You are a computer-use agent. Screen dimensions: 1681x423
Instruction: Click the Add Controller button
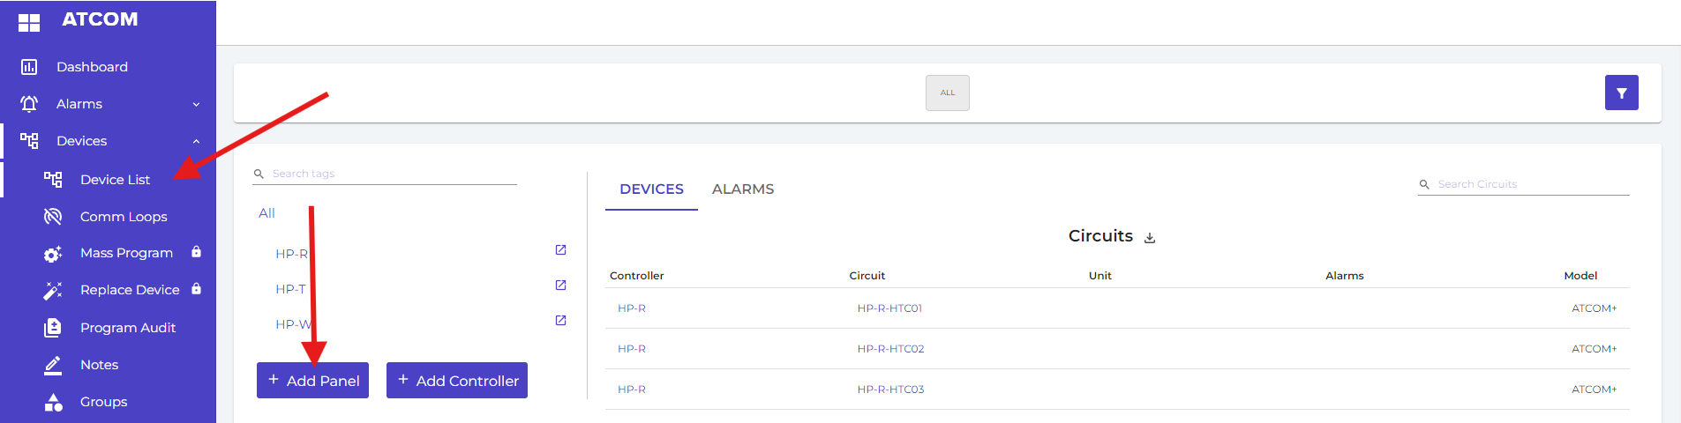[x=457, y=381]
